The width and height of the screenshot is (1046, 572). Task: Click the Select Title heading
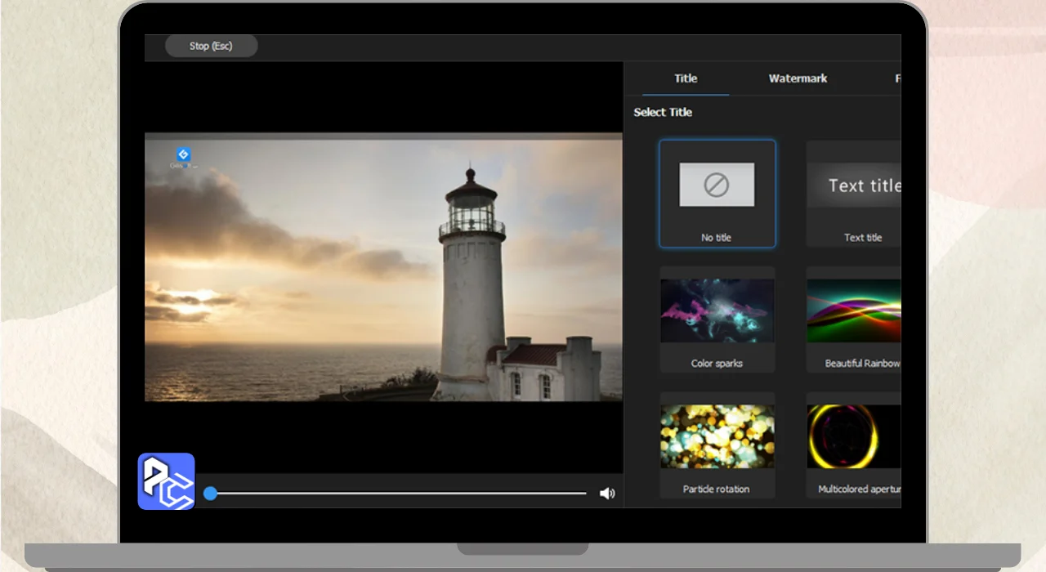point(663,112)
